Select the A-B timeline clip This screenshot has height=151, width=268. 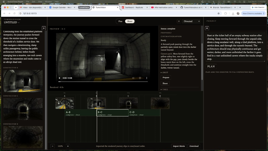pyautogui.click(x=81, y=113)
